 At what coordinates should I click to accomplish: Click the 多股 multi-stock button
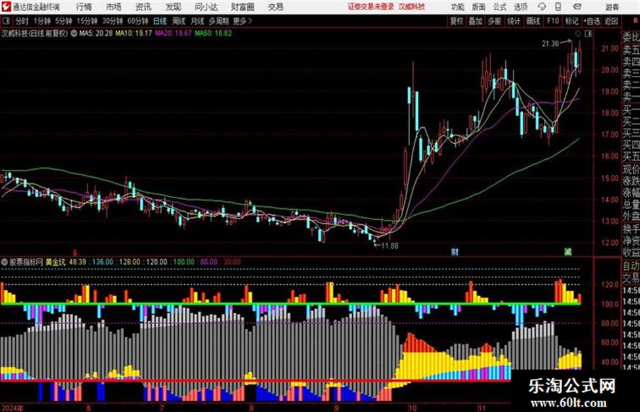click(x=494, y=21)
